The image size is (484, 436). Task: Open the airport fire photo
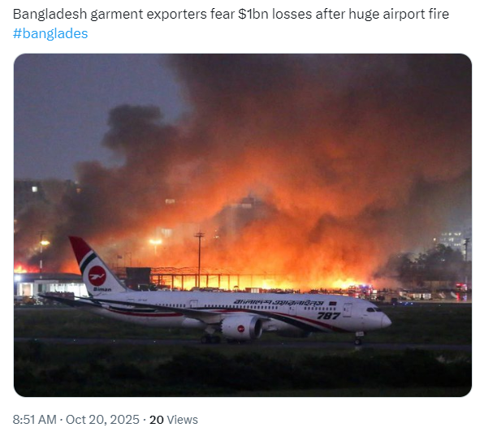point(243,225)
